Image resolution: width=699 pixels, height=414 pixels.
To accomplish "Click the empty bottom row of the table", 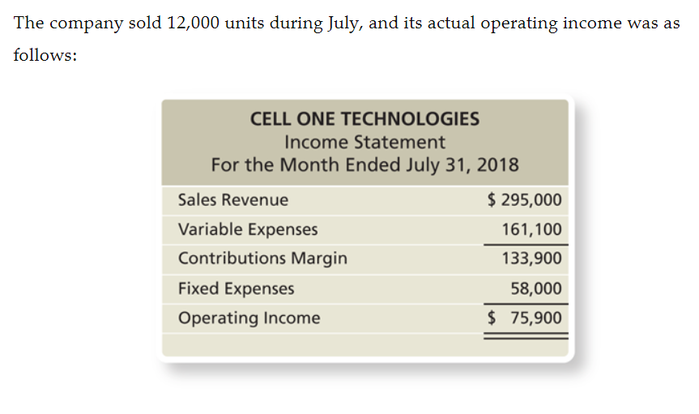I will pyautogui.click(x=364, y=345).
